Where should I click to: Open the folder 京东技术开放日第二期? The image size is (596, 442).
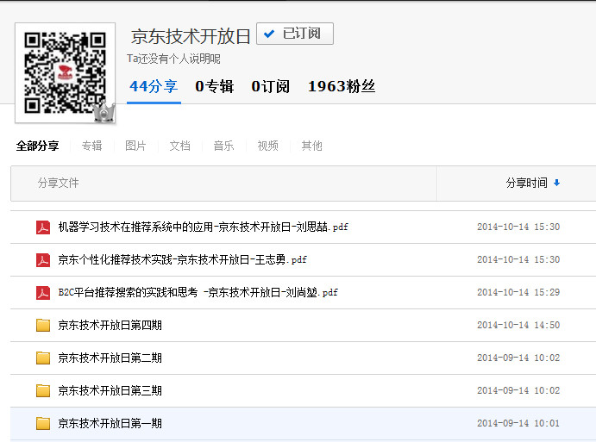(110, 358)
